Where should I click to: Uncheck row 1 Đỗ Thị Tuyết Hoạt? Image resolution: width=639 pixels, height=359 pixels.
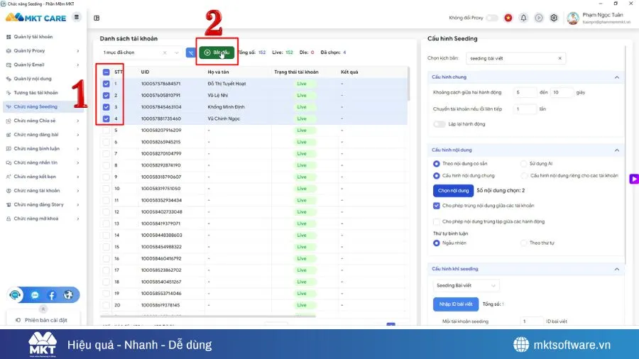tap(106, 84)
